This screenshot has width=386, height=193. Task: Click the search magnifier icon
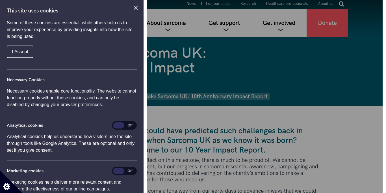click(341, 4)
